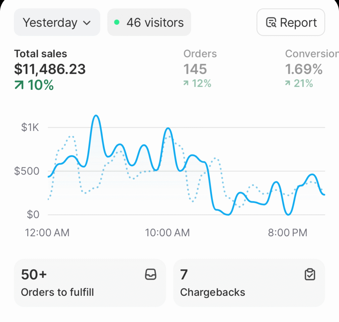This screenshot has height=322, width=339.
Task: Click the 8:00 PM label on chart axis
Action: click(287, 233)
